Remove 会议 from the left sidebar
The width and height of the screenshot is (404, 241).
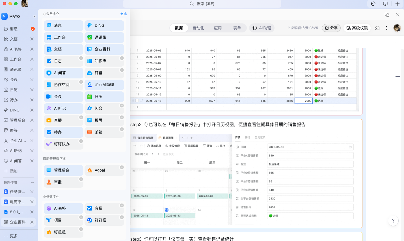tap(32, 80)
